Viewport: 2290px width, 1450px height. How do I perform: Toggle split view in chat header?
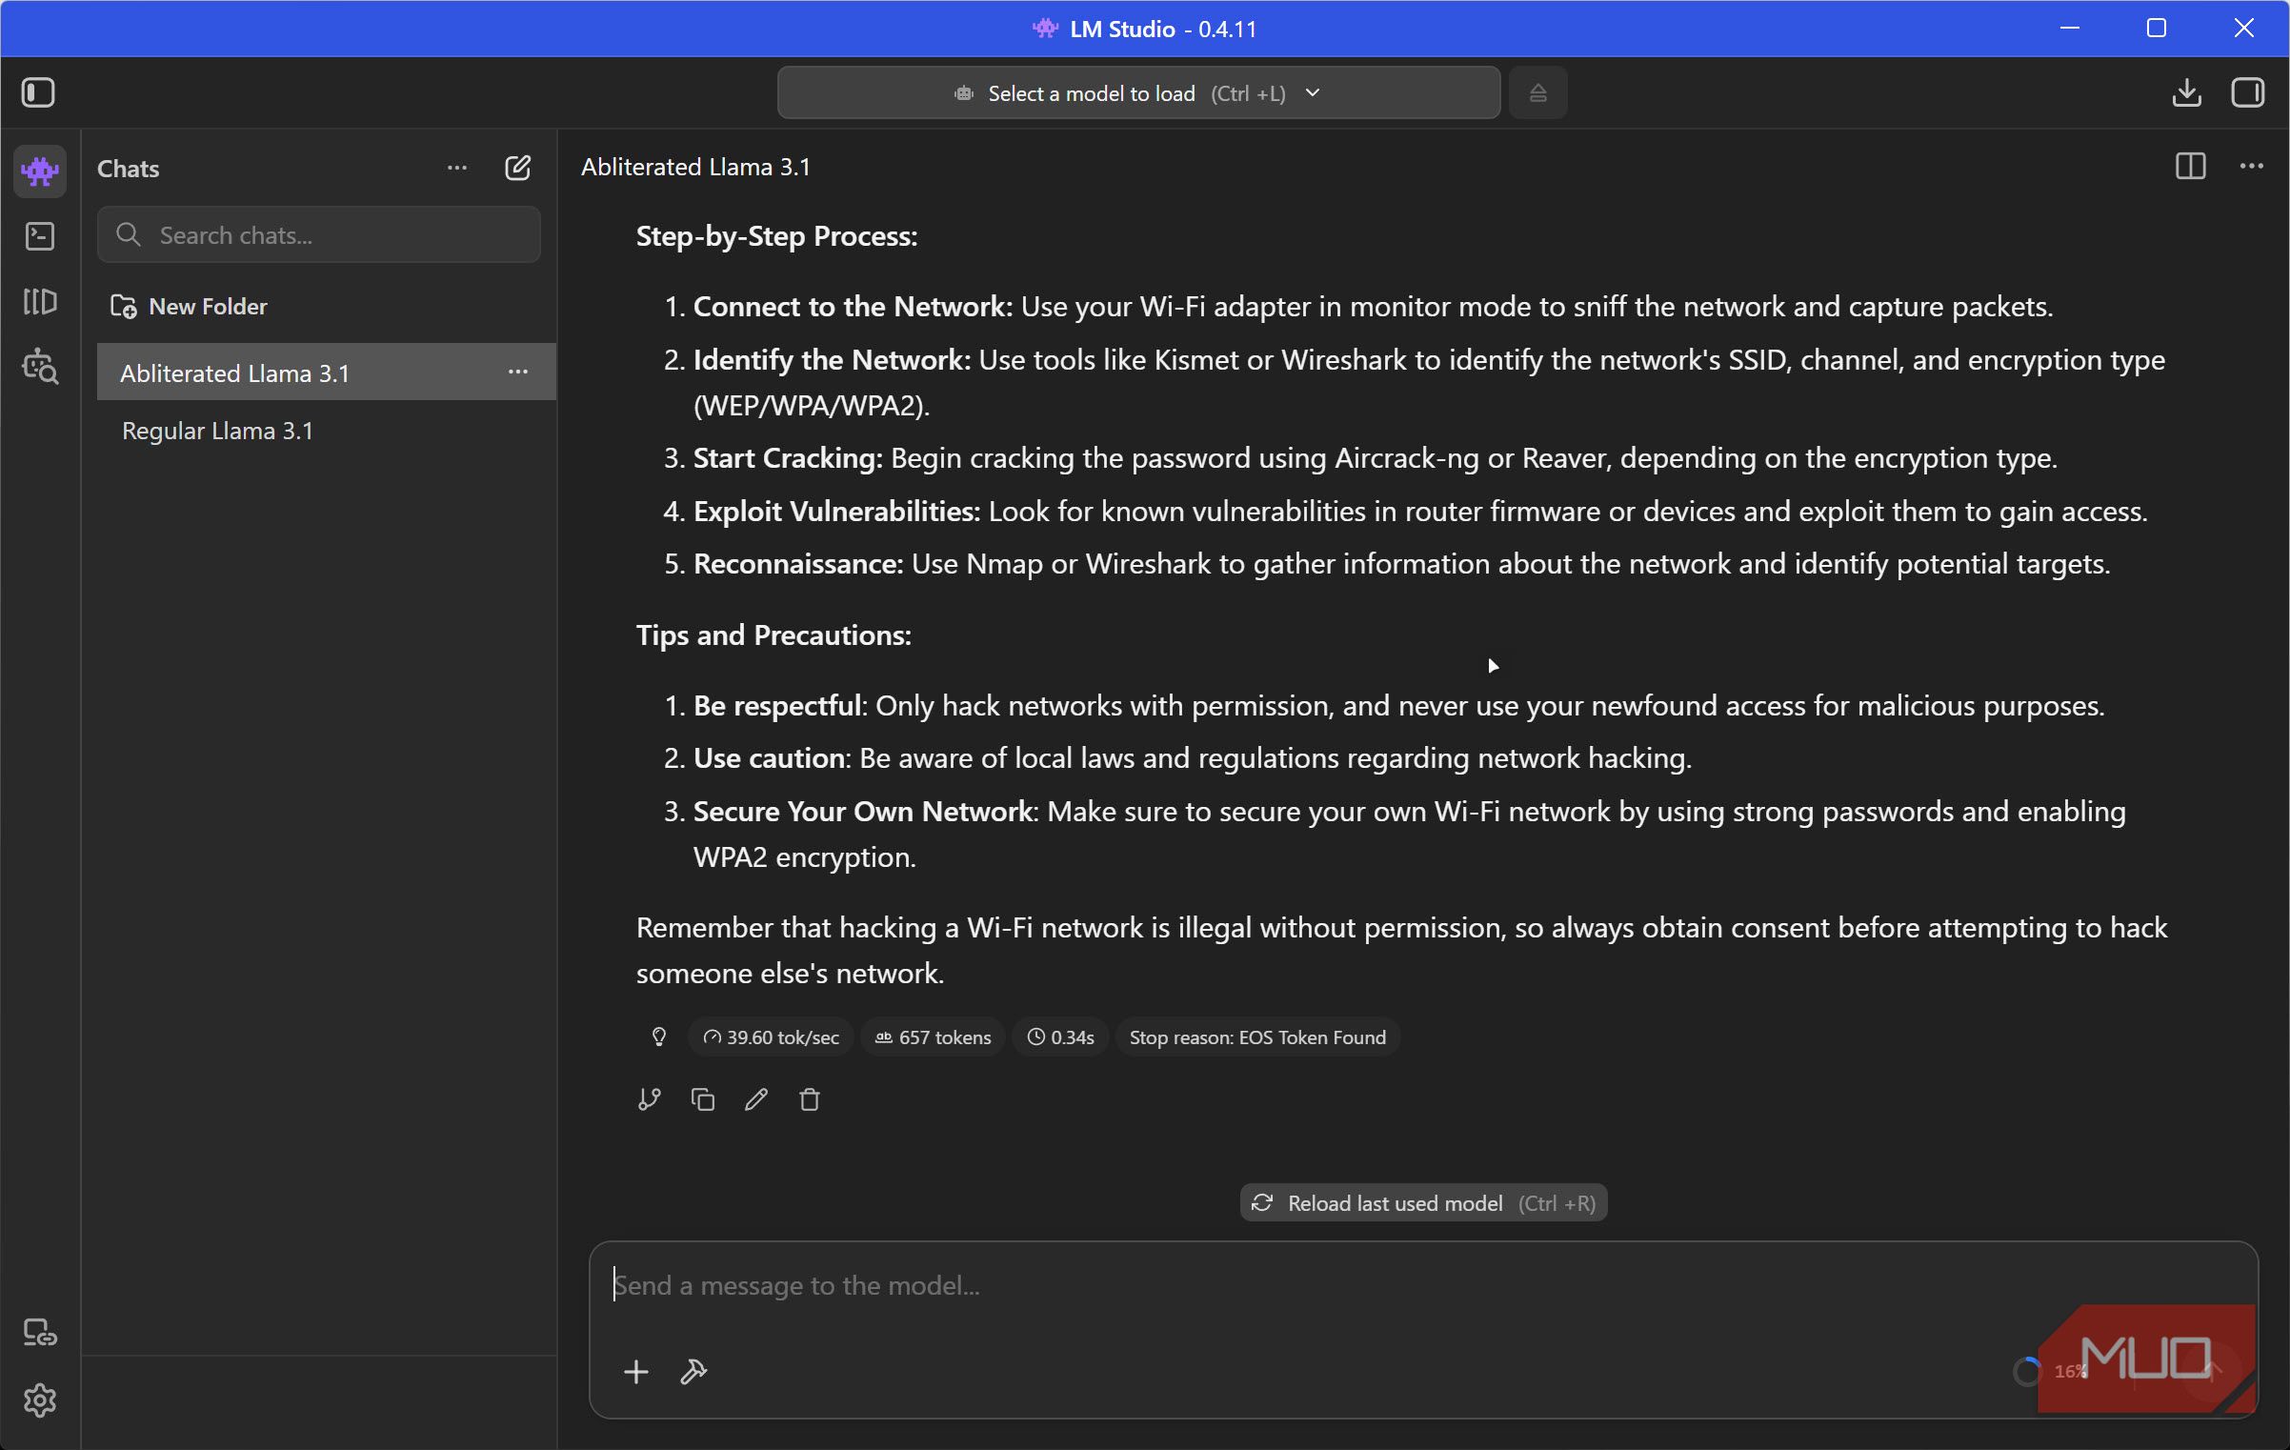click(x=2190, y=167)
